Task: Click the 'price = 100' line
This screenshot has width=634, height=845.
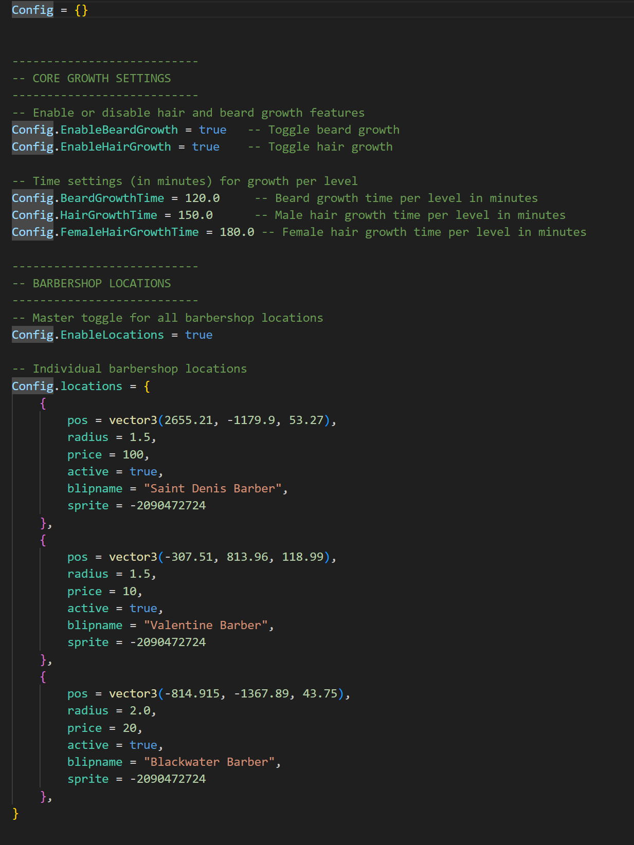Action: (108, 454)
